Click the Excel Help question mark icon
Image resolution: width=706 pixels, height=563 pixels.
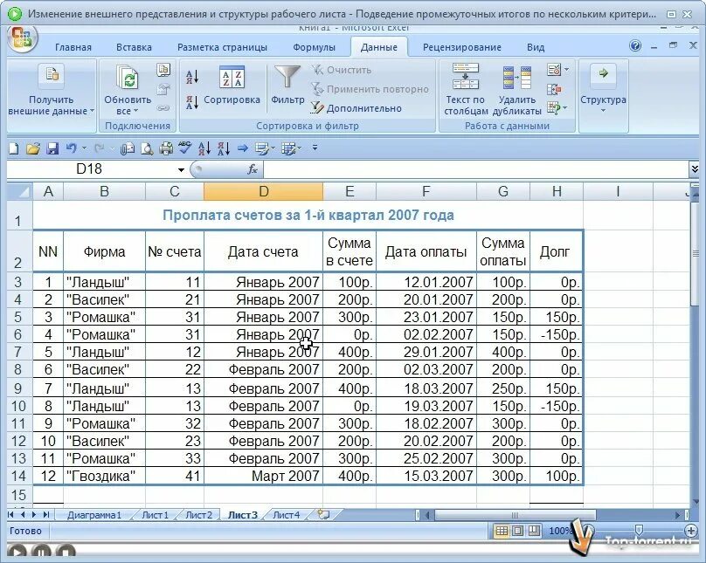pyautogui.click(x=635, y=45)
